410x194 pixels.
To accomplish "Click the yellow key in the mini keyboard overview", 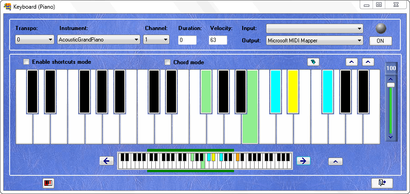I will pyautogui.click(x=213, y=157).
